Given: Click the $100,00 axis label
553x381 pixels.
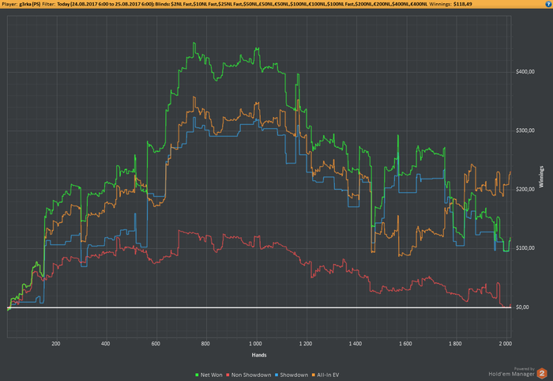Looking at the screenshot, I should (x=525, y=248).
